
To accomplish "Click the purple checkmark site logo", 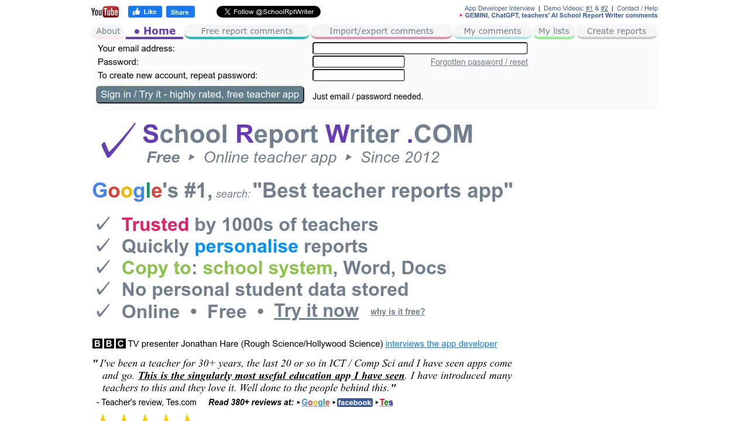I will tap(118, 140).
